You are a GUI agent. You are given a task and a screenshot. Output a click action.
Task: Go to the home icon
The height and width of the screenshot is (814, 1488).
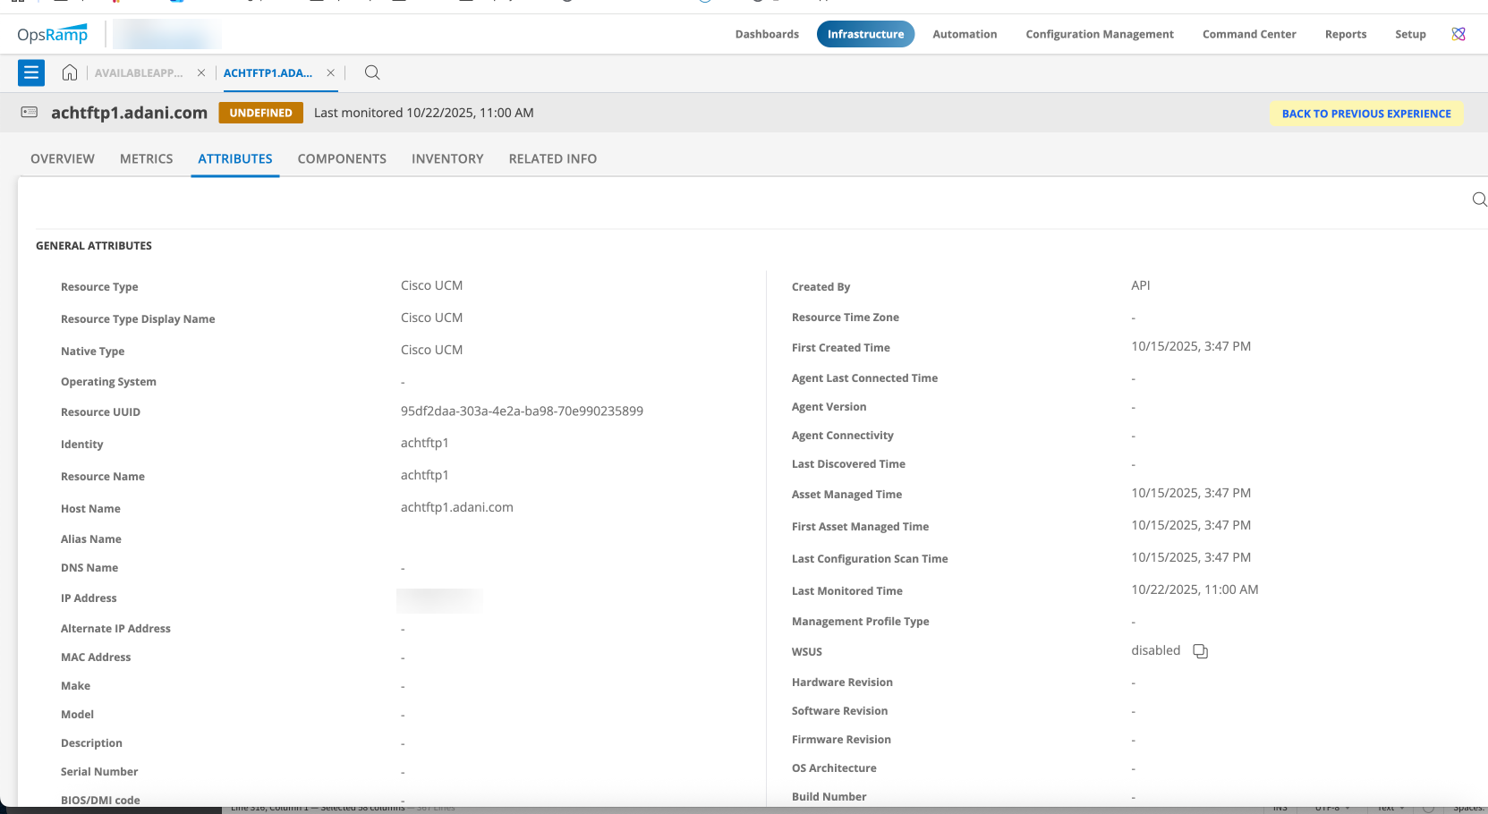click(x=70, y=72)
